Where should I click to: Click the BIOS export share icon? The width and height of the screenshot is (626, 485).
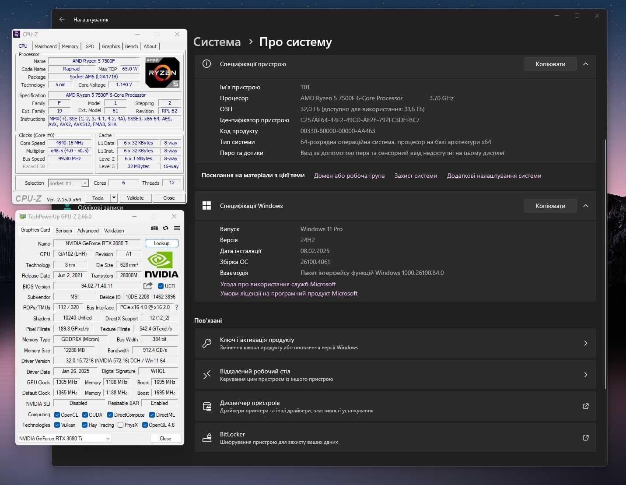click(x=148, y=286)
